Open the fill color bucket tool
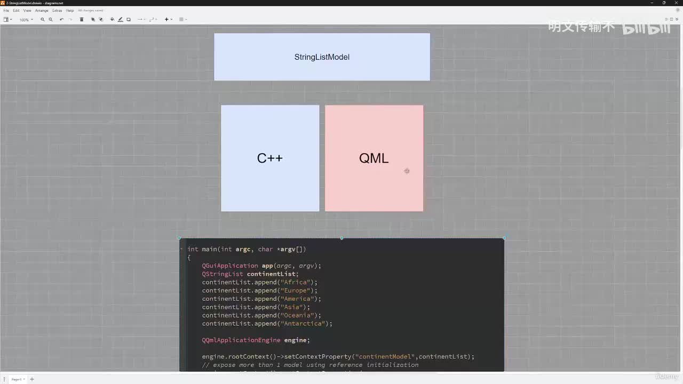This screenshot has height=384, width=683. point(112,20)
